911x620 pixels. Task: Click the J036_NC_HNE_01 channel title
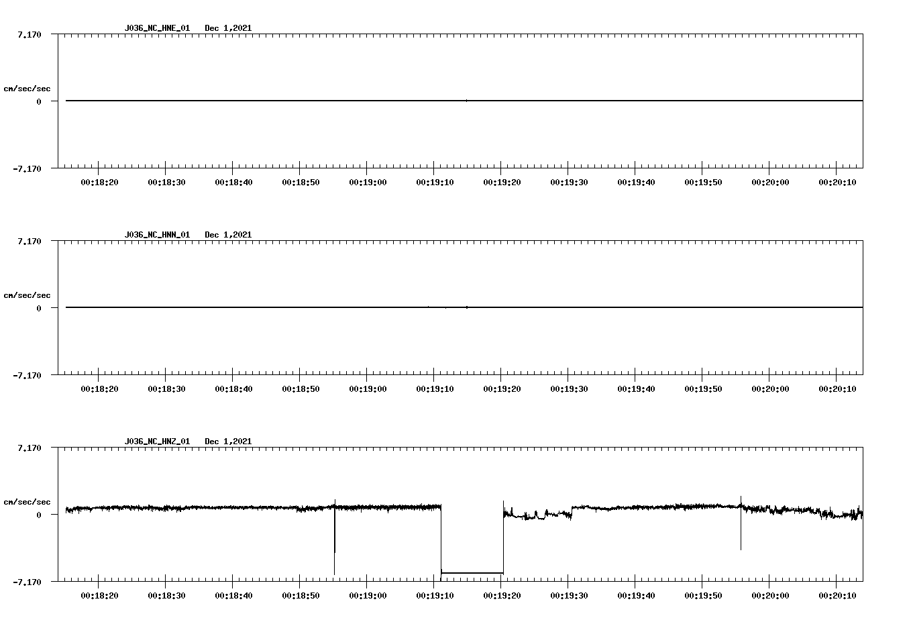tap(157, 28)
